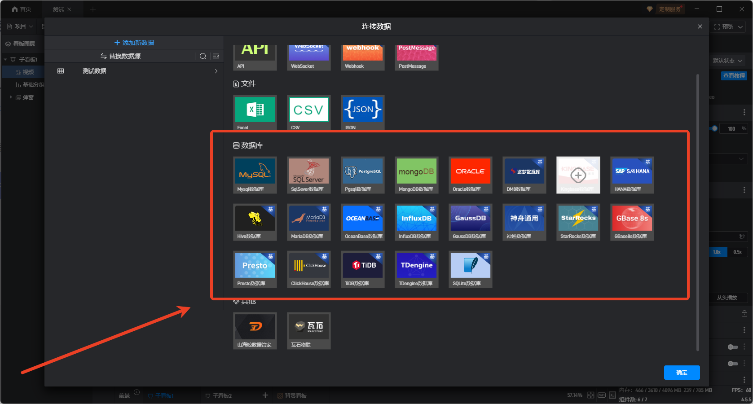Choose the GaussDB数据库 tile
The width and height of the screenshot is (753, 404).
point(471,222)
